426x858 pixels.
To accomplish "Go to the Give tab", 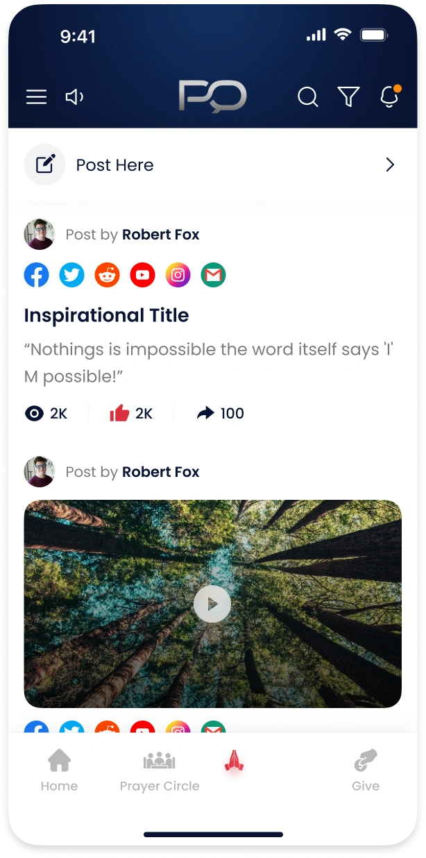I will coord(366,771).
